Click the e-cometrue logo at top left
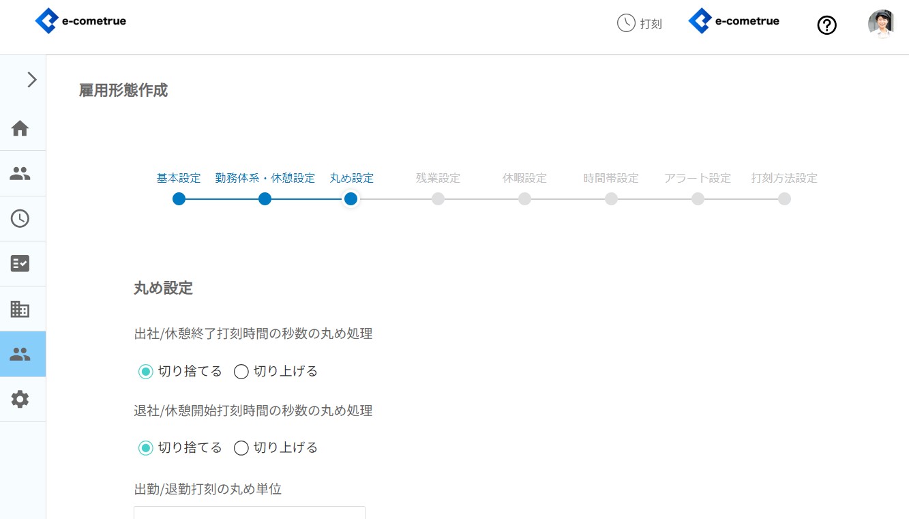 [x=80, y=21]
